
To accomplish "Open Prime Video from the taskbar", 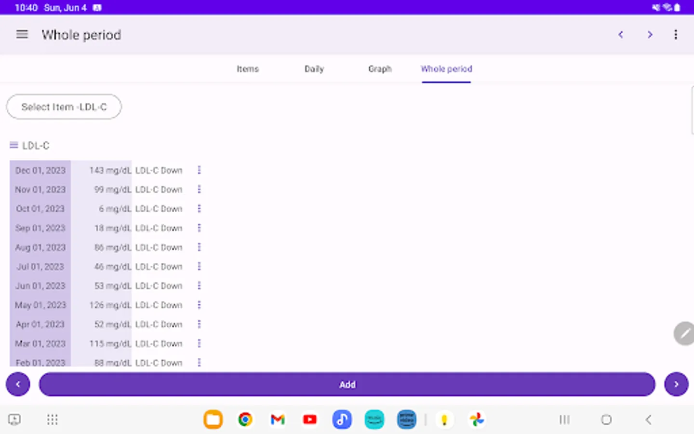I will coord(407,420).
